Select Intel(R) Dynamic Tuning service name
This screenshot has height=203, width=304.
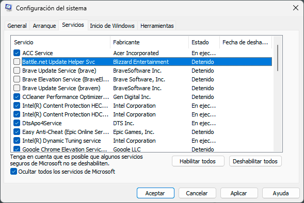61,141
